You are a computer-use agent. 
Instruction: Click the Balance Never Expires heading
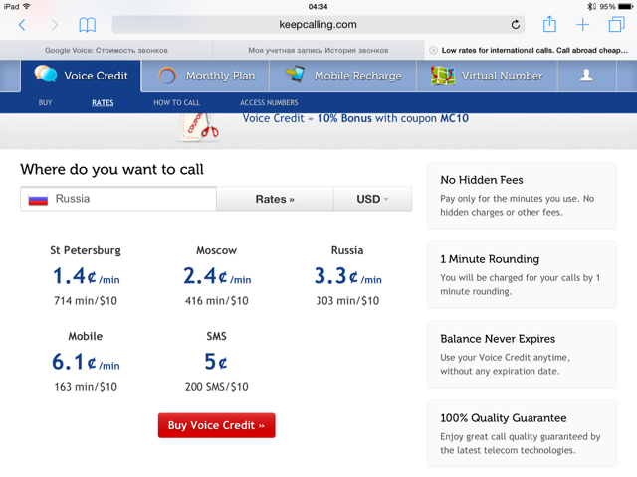pos(498,339)
